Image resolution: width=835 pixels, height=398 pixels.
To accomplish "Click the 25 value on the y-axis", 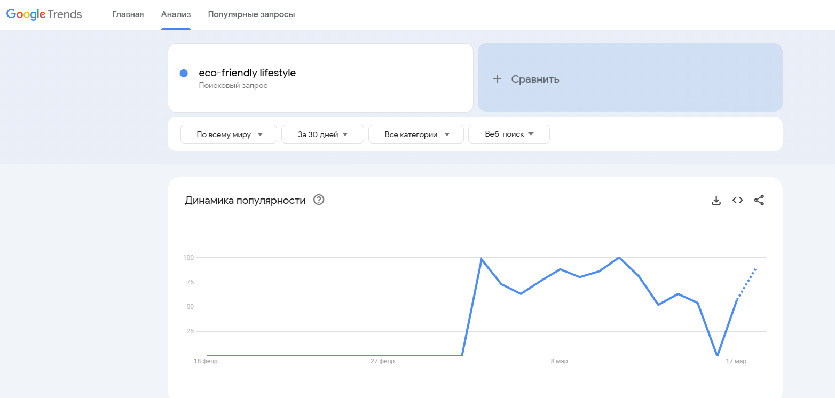I will (x=190, y=331).
